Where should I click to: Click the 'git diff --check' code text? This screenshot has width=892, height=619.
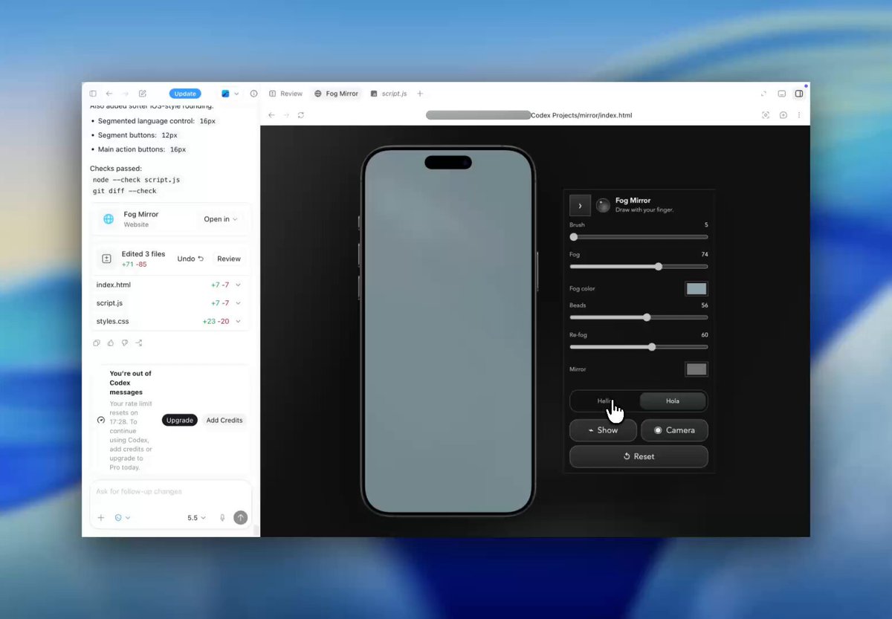click(124, 191)
